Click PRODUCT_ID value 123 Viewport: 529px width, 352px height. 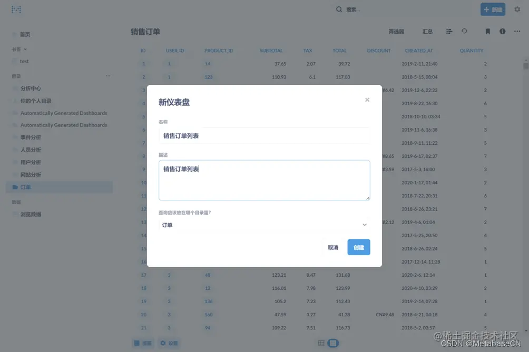point(209,77)
